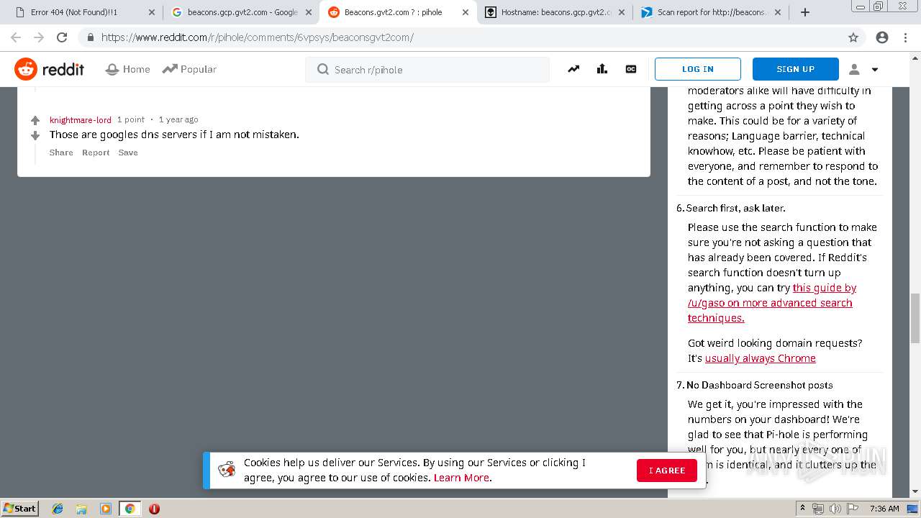Viewport: 921px width, 518px height.
Task: Click the page vertical scrollbar thumb
Action: pyautogui.click(x=915, y=318)
